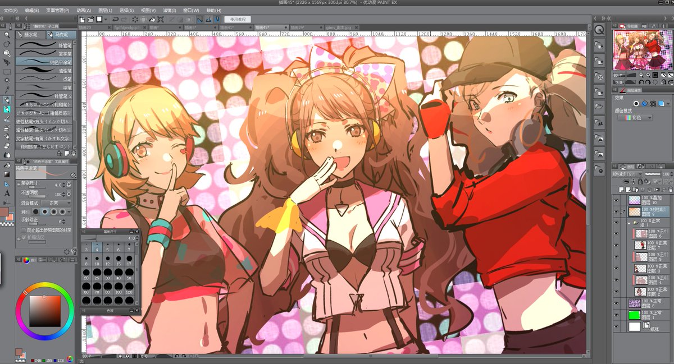
Task: Click the wrench icon in tool property
Action: pos(74,251)
